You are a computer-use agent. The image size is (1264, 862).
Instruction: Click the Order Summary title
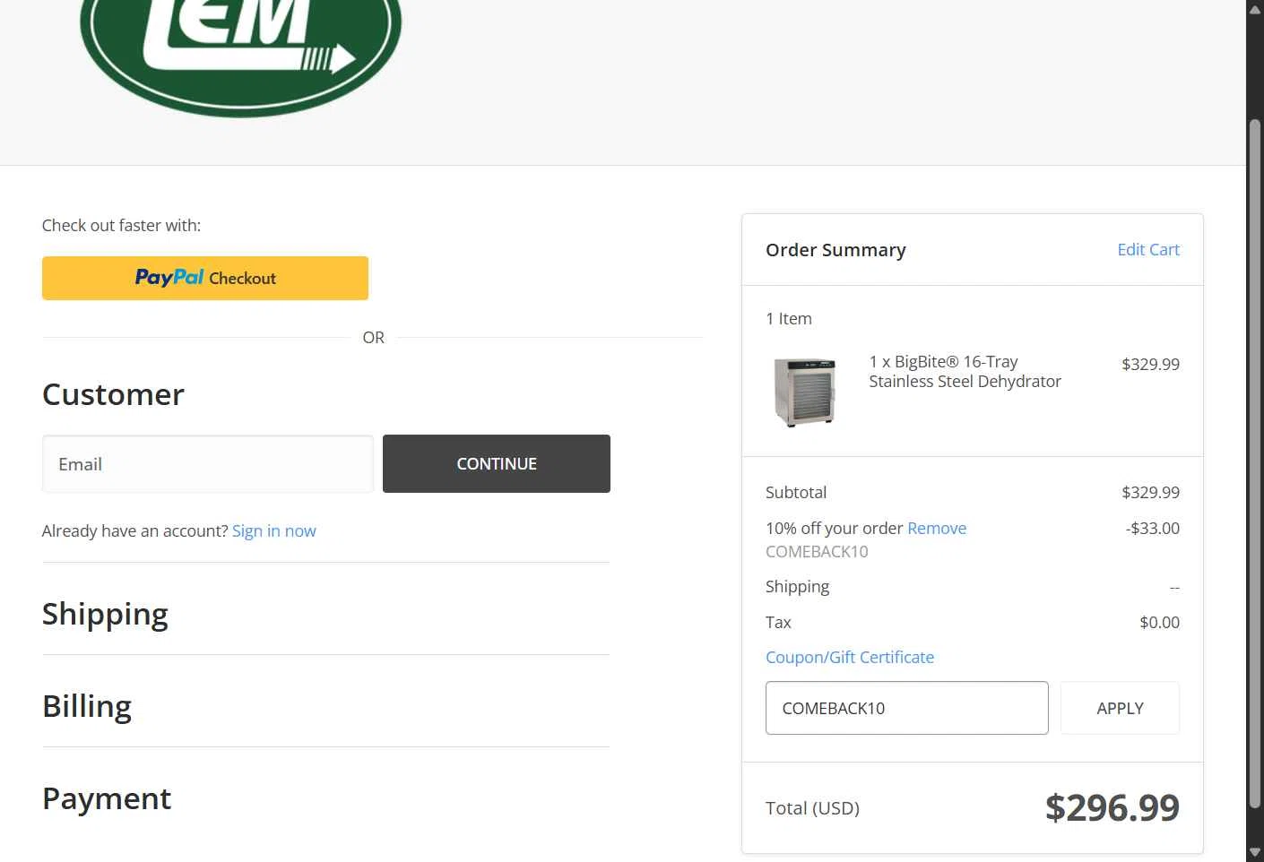pos(835,249)
